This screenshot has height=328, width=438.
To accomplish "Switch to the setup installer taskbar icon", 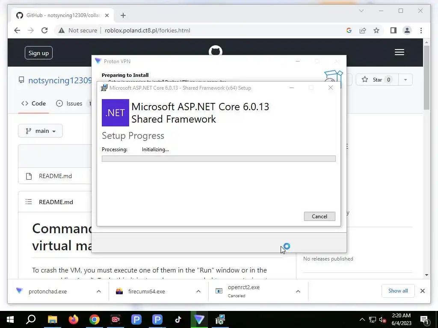I will click(x=220, y=319).
